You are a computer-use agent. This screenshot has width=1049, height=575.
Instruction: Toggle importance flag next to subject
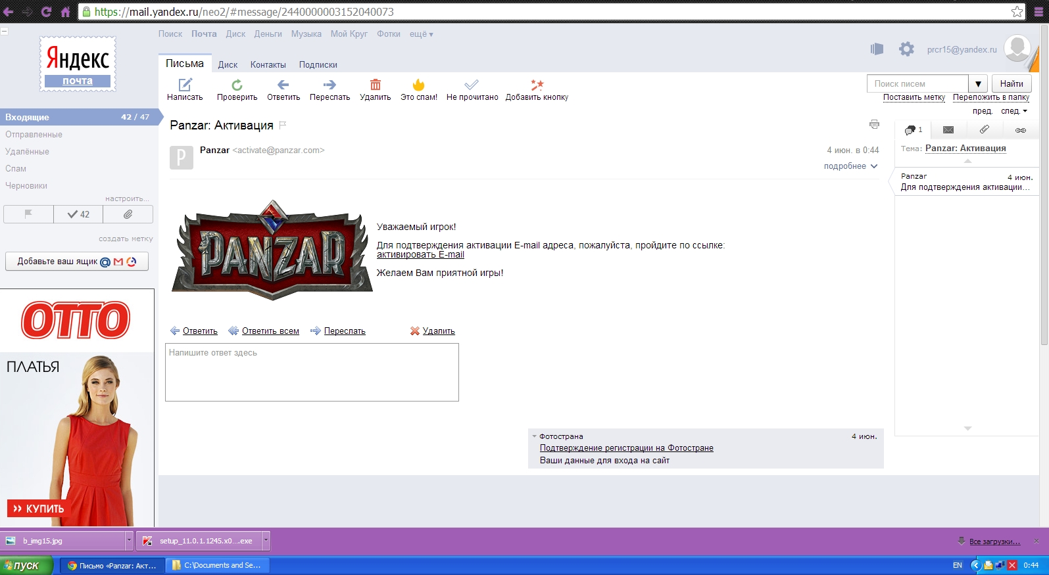point(283,125)
